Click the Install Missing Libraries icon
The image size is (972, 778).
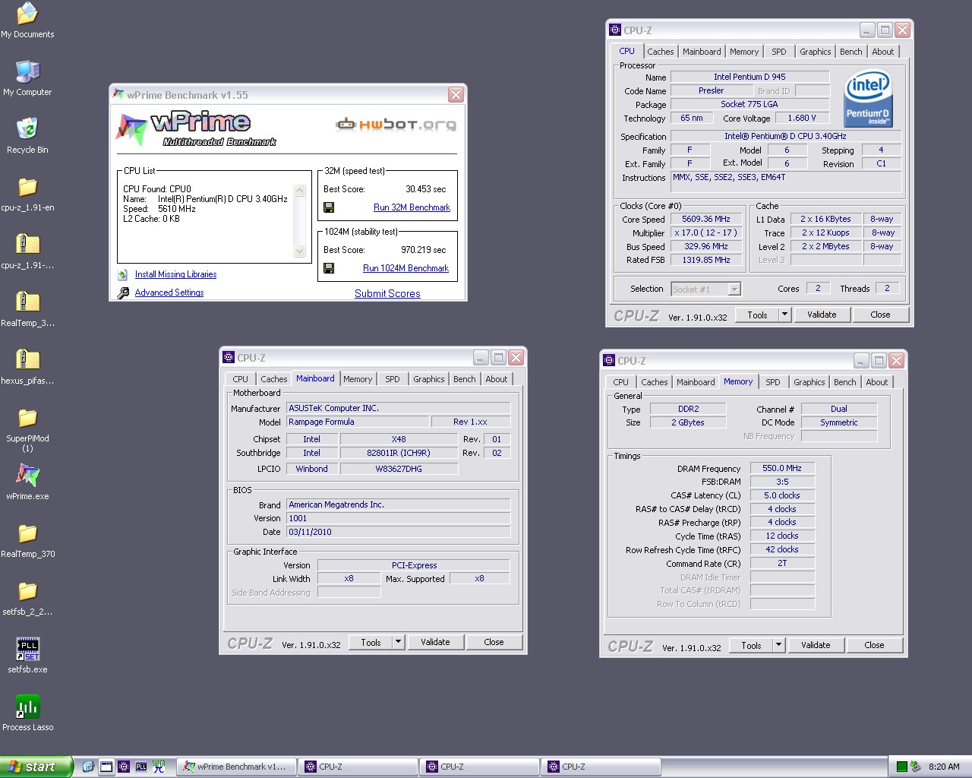123,275
